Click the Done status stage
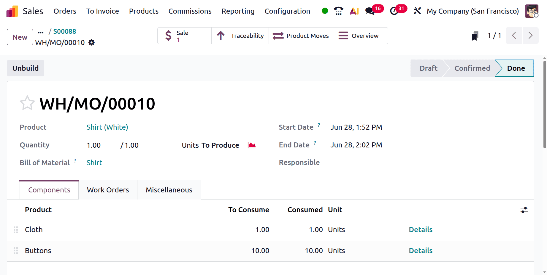Screen dimensions: 547x275 coord(516,68)
